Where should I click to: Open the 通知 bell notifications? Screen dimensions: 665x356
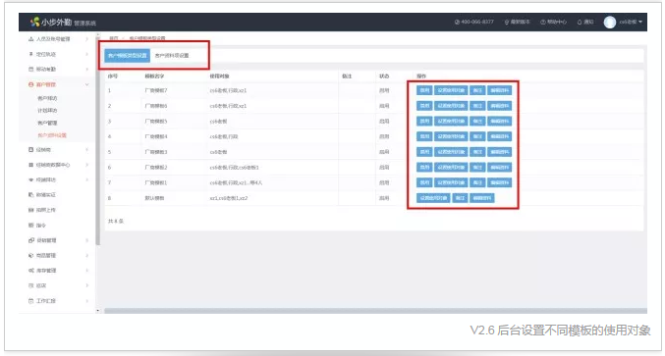pos(580,22)
